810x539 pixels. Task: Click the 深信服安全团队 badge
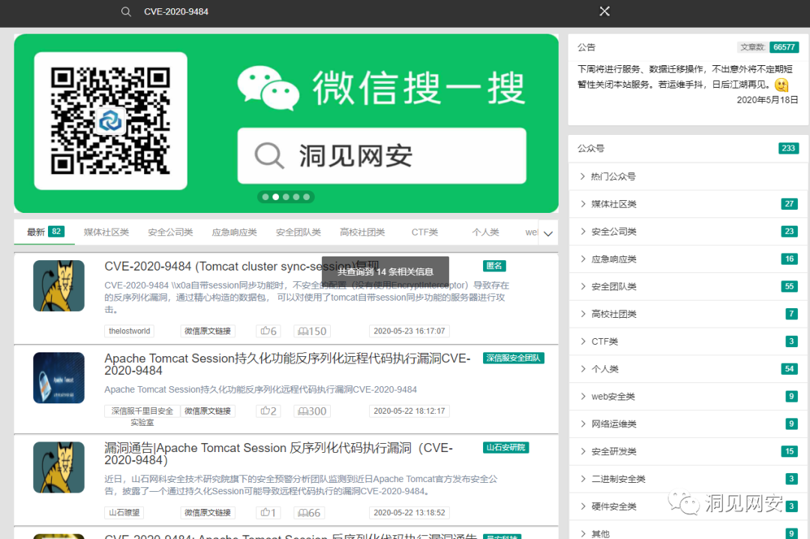coord(514,358)
